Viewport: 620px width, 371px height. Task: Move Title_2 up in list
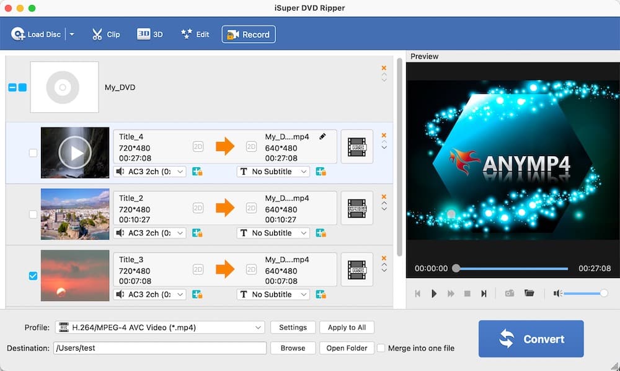(x=384, y=203)
